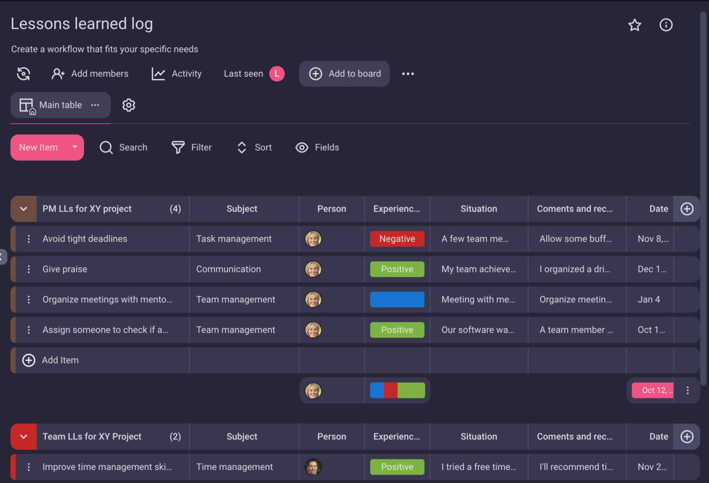Favorite this board with the star icon
709x483 pixels.
pyautogui.click(x=634, y=25)
